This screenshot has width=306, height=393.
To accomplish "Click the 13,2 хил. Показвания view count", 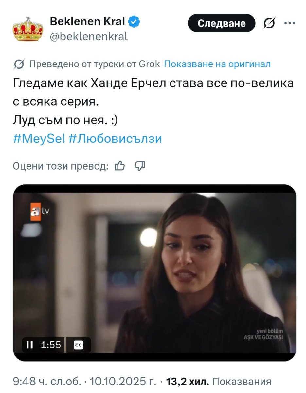I will click(219, 382).
